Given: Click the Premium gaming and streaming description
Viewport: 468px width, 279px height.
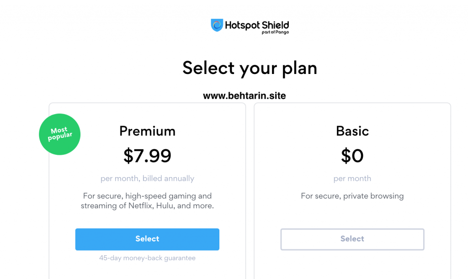Looking at the screenshot, I should pyautogui.click(x=147, y=201).
